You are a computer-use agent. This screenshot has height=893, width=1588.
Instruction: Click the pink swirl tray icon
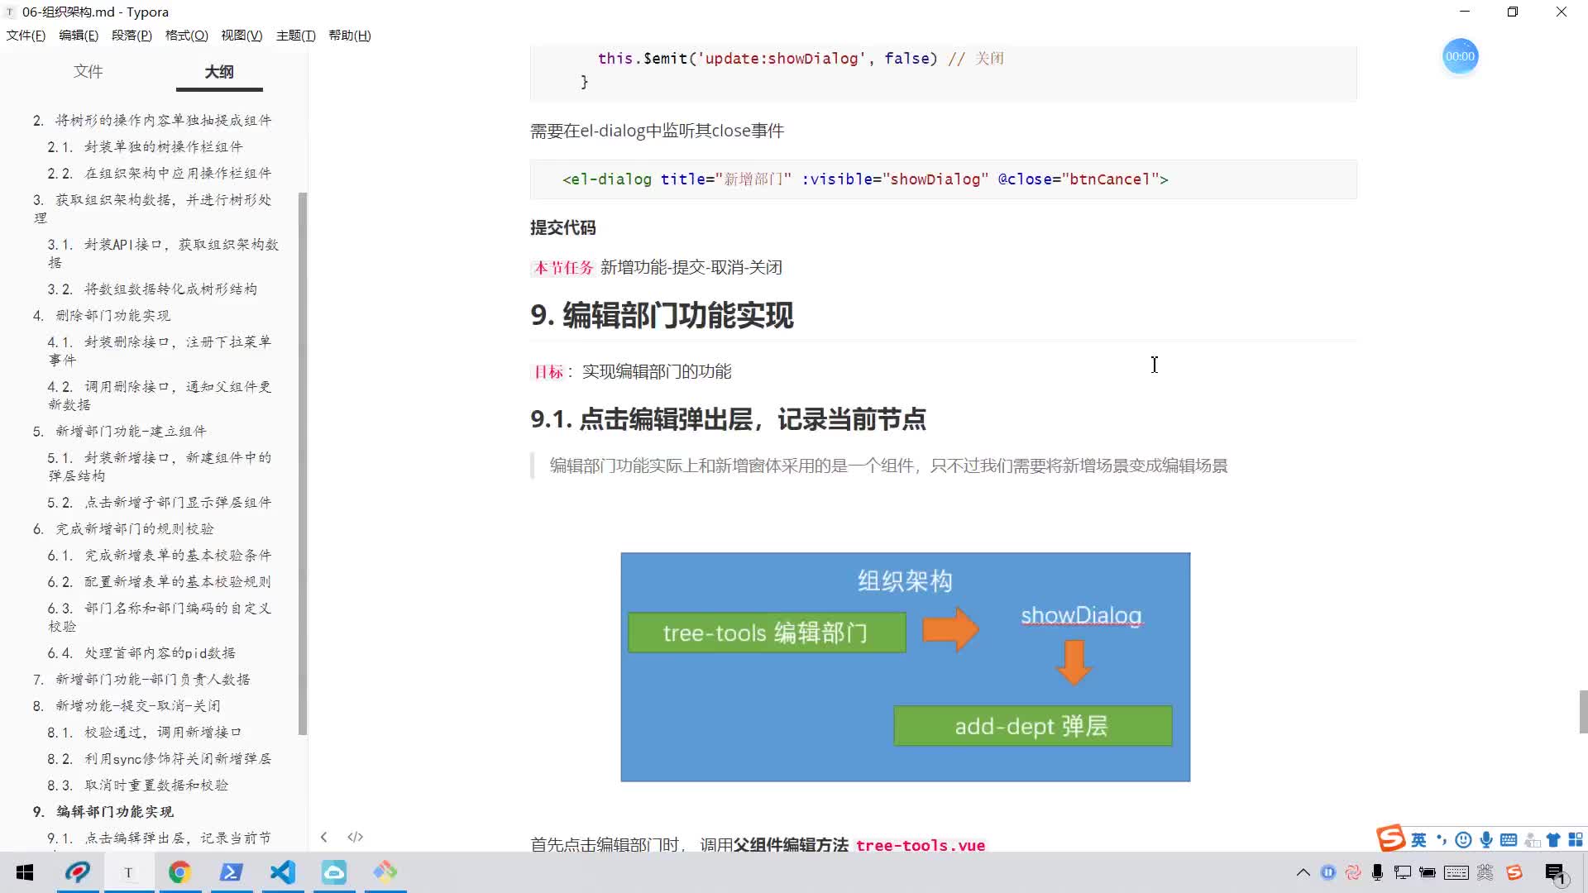coord(1353,872)
